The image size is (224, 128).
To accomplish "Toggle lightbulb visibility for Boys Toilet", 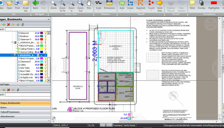I will click(x=45, y=71).
